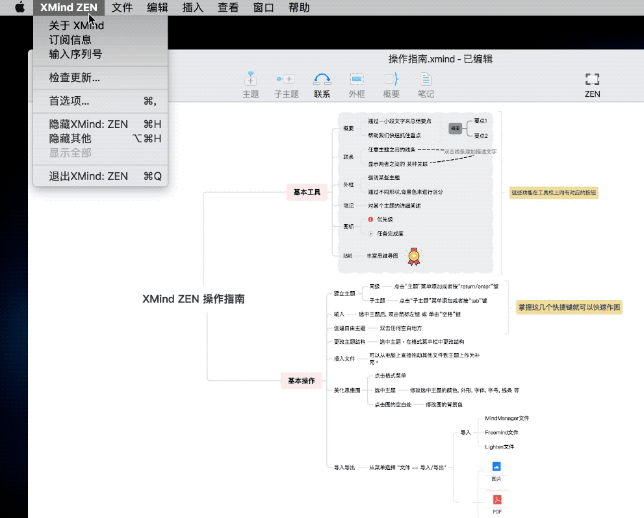This screenshot has height=518, width=644.
Task: Open the Apple menu
Action: click(x=19, y=7)
